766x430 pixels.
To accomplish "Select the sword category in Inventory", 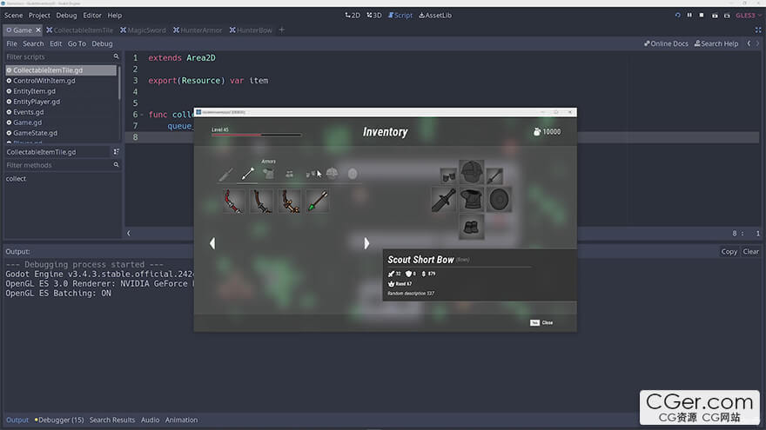I will [225, 174].
